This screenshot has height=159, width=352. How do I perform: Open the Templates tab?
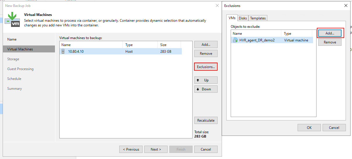pyautogui.click(x=258, y=18)
